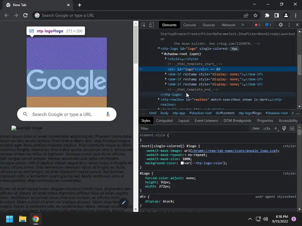The image size is (302, 226).
Task: Switch to the Console tab
Action: tap(190, 25)
